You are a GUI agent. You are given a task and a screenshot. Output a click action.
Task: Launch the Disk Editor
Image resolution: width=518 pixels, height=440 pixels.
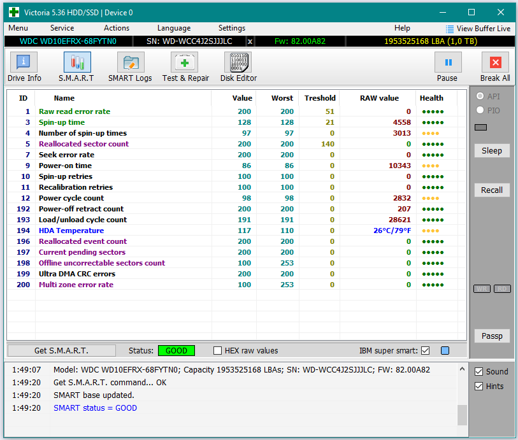tap(238, 67)
